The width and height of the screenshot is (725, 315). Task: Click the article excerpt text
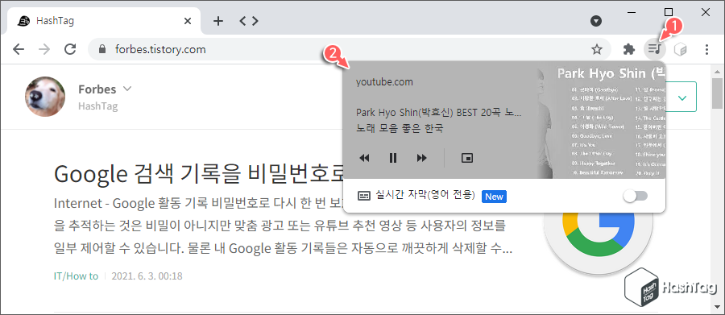click(283, 226)
